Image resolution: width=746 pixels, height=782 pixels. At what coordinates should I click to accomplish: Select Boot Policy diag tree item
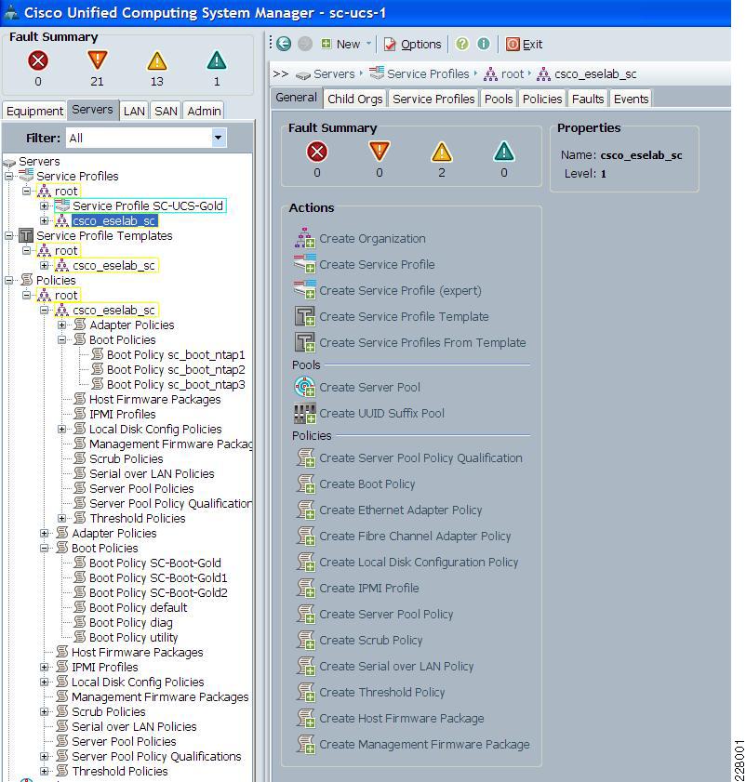(131, 622)
